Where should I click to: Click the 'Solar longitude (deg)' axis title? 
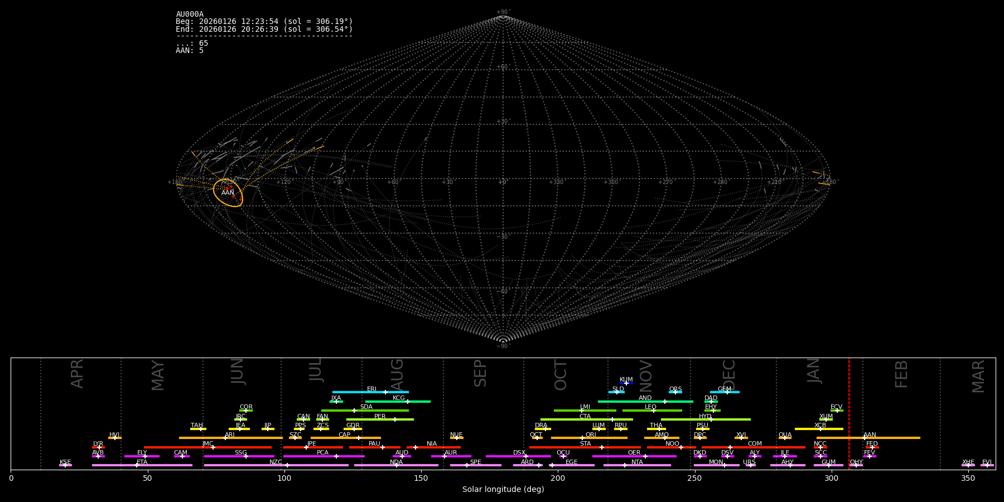(503, 489)
